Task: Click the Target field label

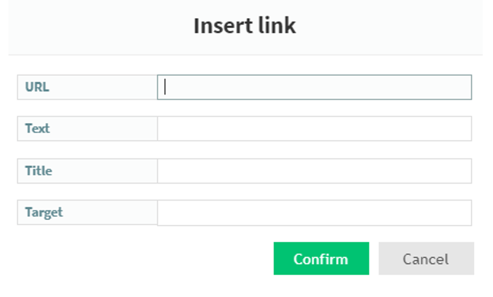Action: tap(44, 213)
